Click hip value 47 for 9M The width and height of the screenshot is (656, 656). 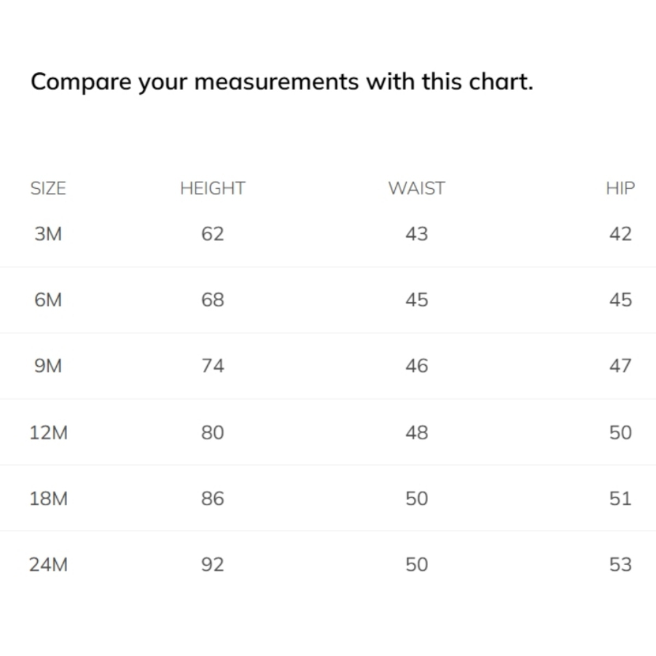click(x=620, y=366)
